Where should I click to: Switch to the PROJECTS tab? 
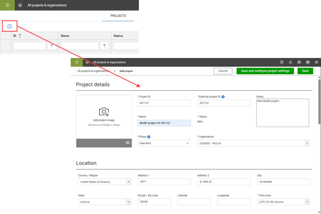[x=118, y=16]
